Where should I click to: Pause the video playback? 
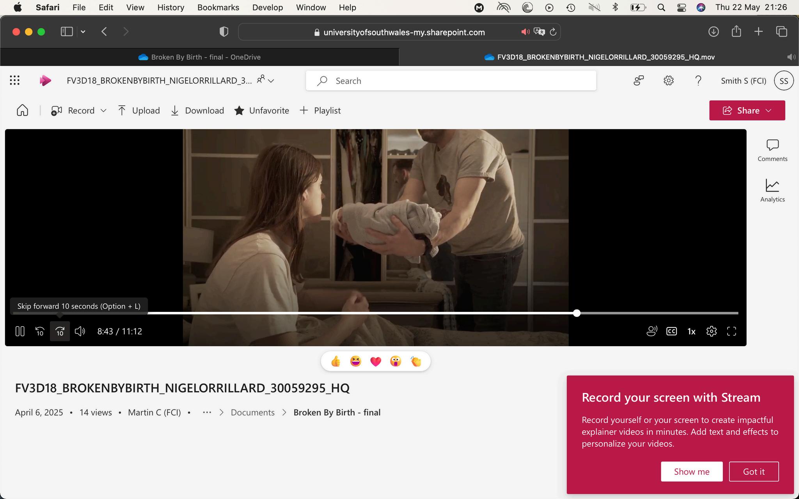click(x=20, y=331)
